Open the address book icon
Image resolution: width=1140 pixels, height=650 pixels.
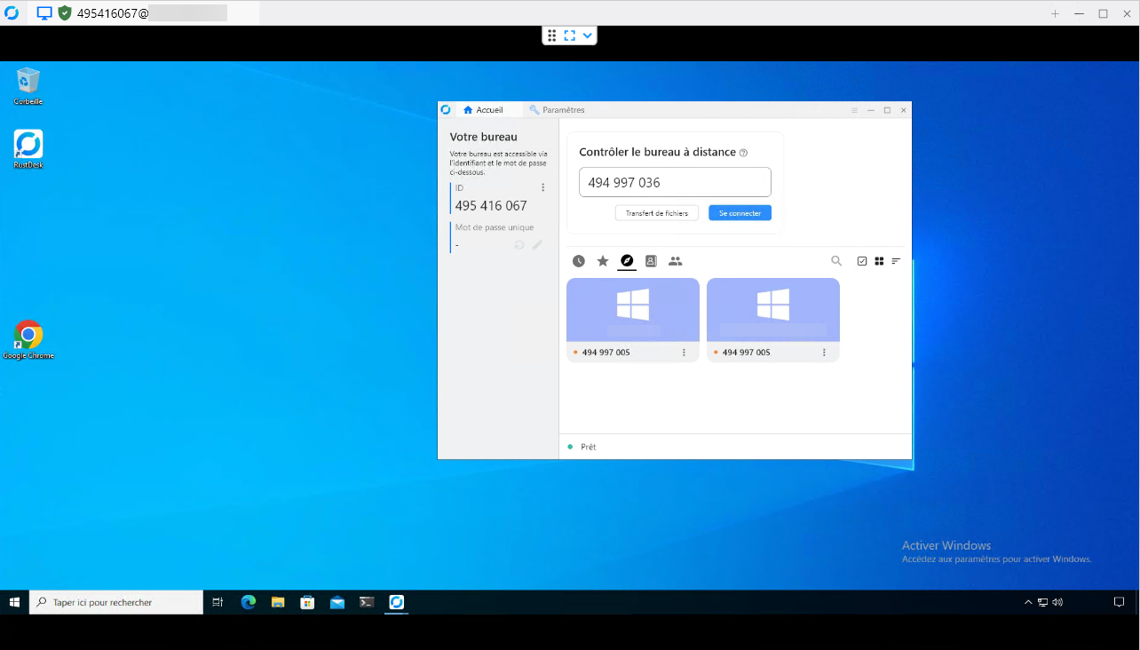tap(651, 261)
